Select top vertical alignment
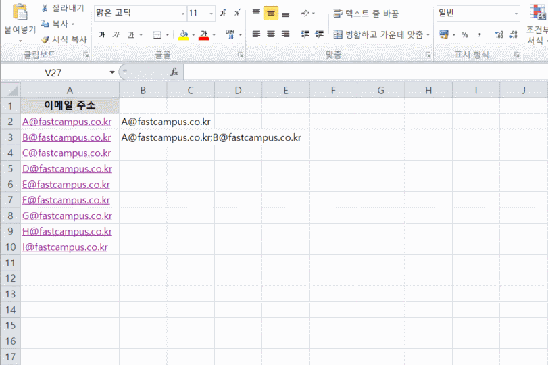The image size is (548, 365). (x=256, y=14)
